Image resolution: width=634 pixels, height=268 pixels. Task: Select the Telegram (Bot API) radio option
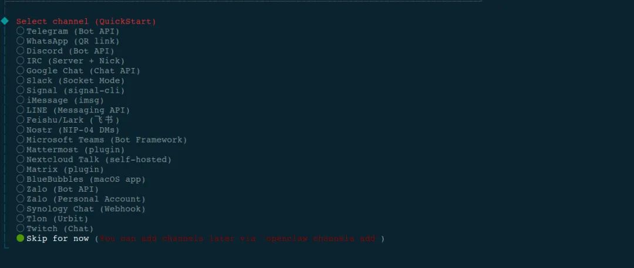tap(68, 31)
